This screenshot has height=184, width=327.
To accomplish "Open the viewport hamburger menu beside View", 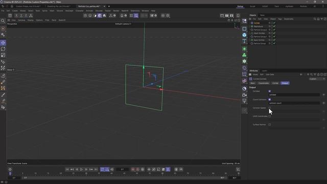I will pos(9,20).
